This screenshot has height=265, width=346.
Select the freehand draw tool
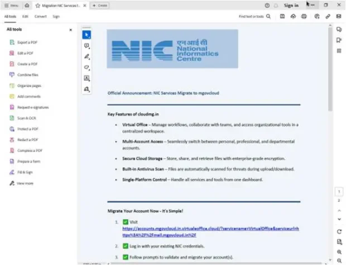[x=86, y=67]
